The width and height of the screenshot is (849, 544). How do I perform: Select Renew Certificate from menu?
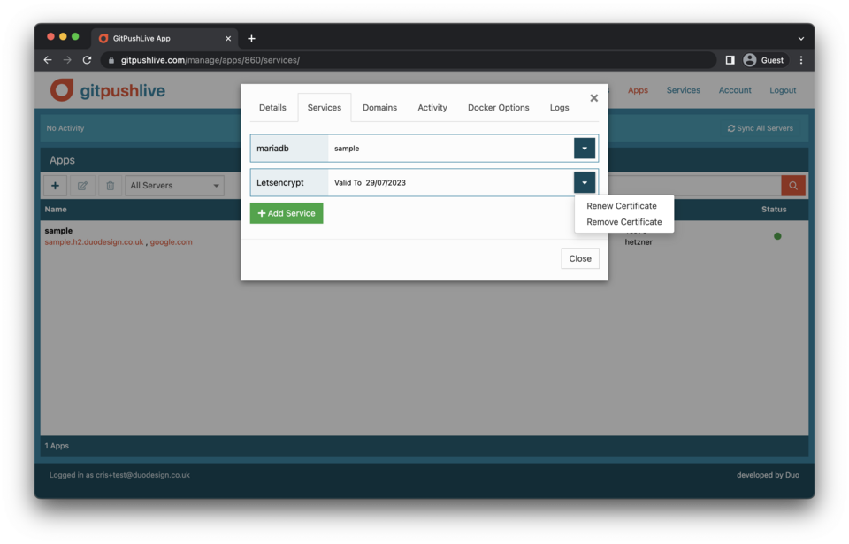(621, 206)
